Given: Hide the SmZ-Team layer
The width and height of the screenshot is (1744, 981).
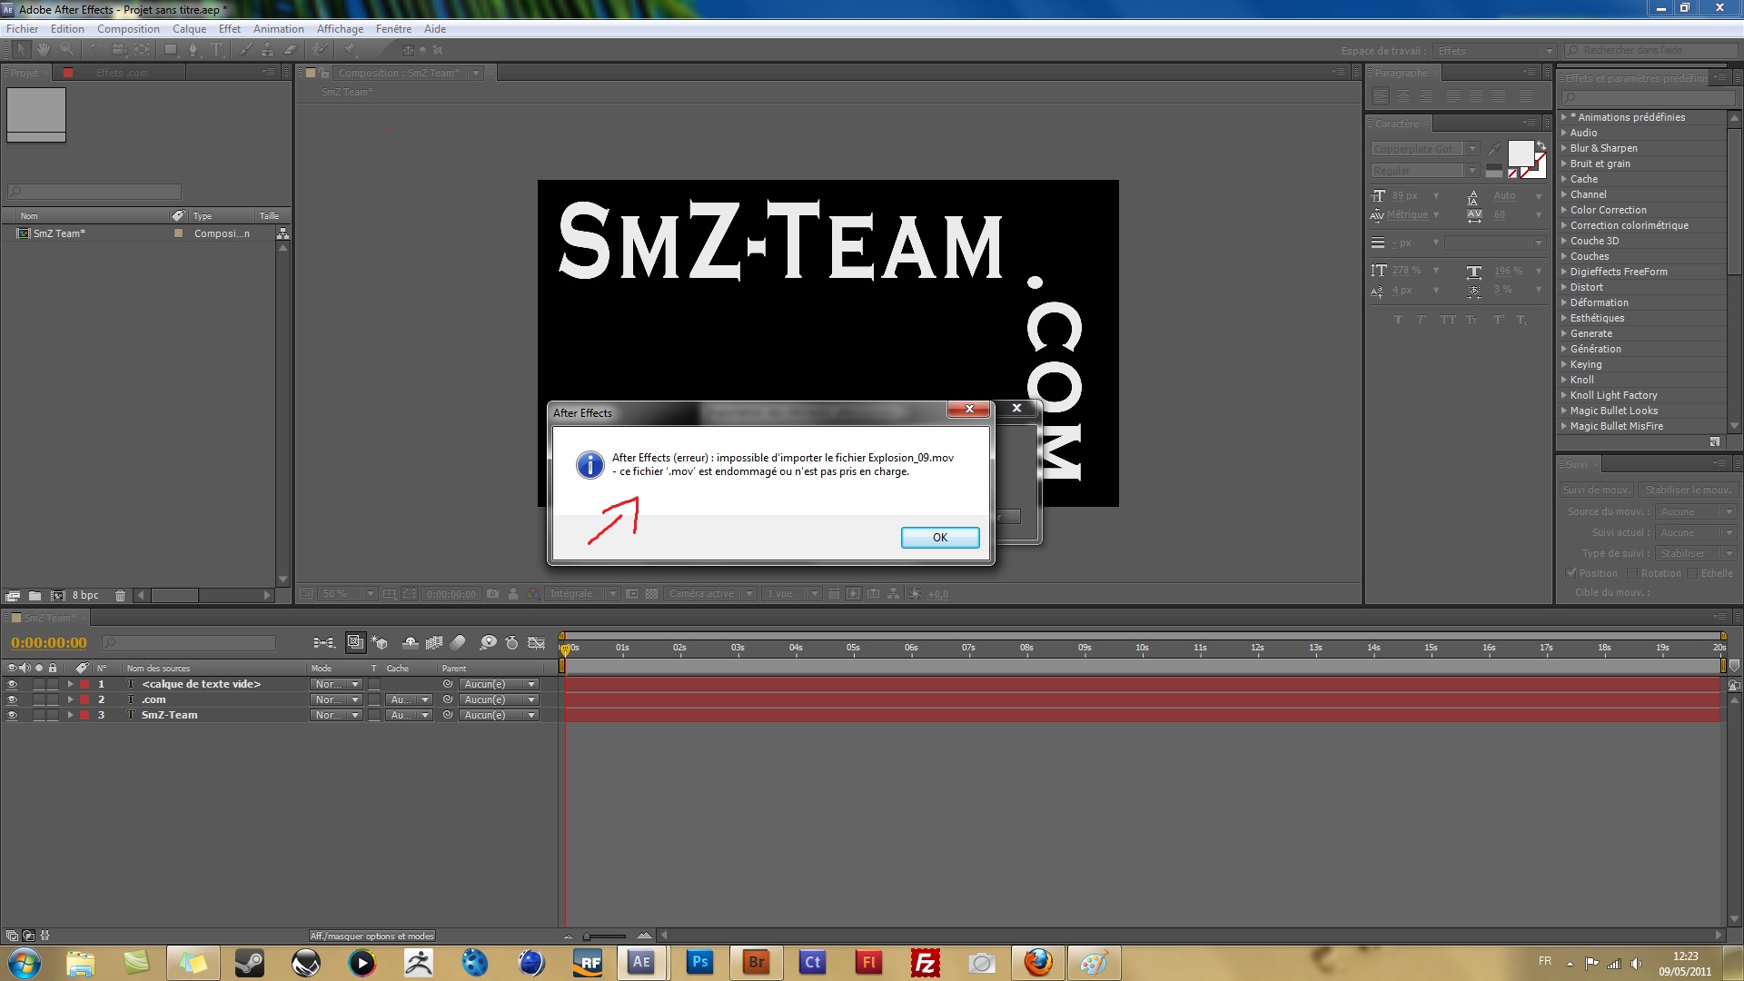Looking at the screenshot, I should coord(12,715).
